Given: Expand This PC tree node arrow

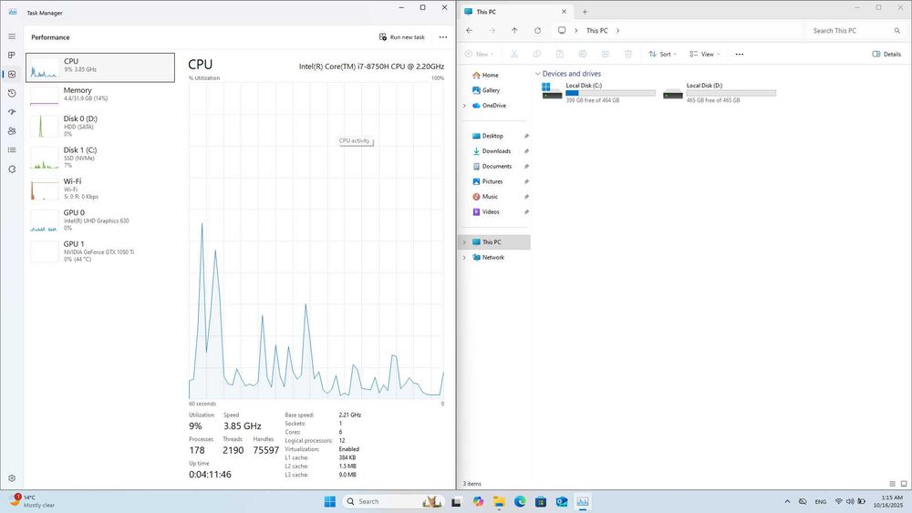Looking at the screenshot, I should click(464, 242).
